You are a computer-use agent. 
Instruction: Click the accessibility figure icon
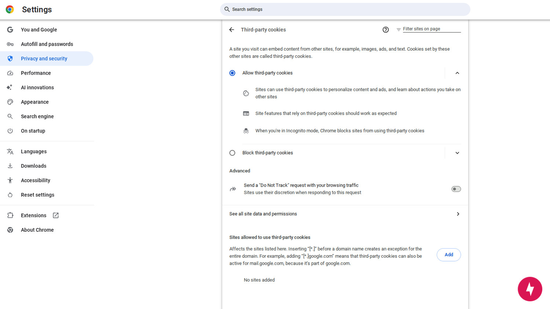click(x=10, y=180)
